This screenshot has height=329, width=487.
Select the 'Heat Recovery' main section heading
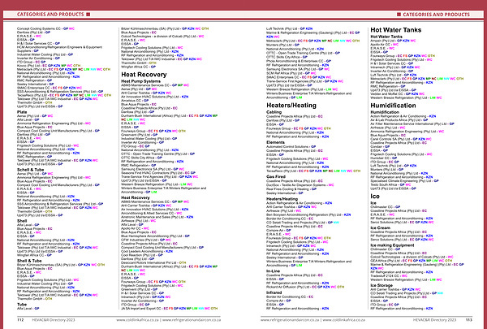(x=144, y=75)
